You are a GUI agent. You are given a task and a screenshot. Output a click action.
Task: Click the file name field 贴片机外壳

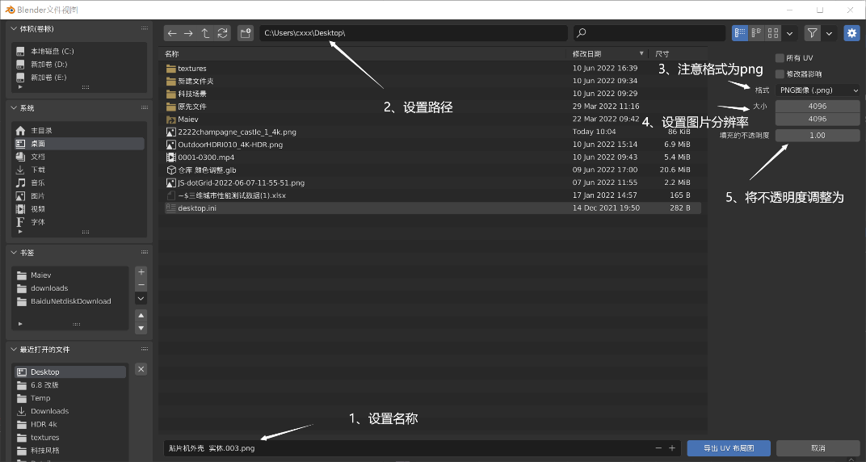[x=408, y=448]
